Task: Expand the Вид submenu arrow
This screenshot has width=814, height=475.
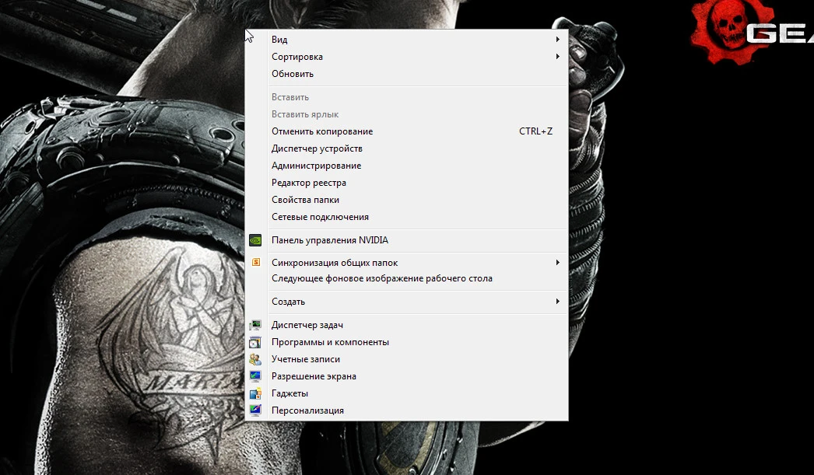Action: coord(557,40)
